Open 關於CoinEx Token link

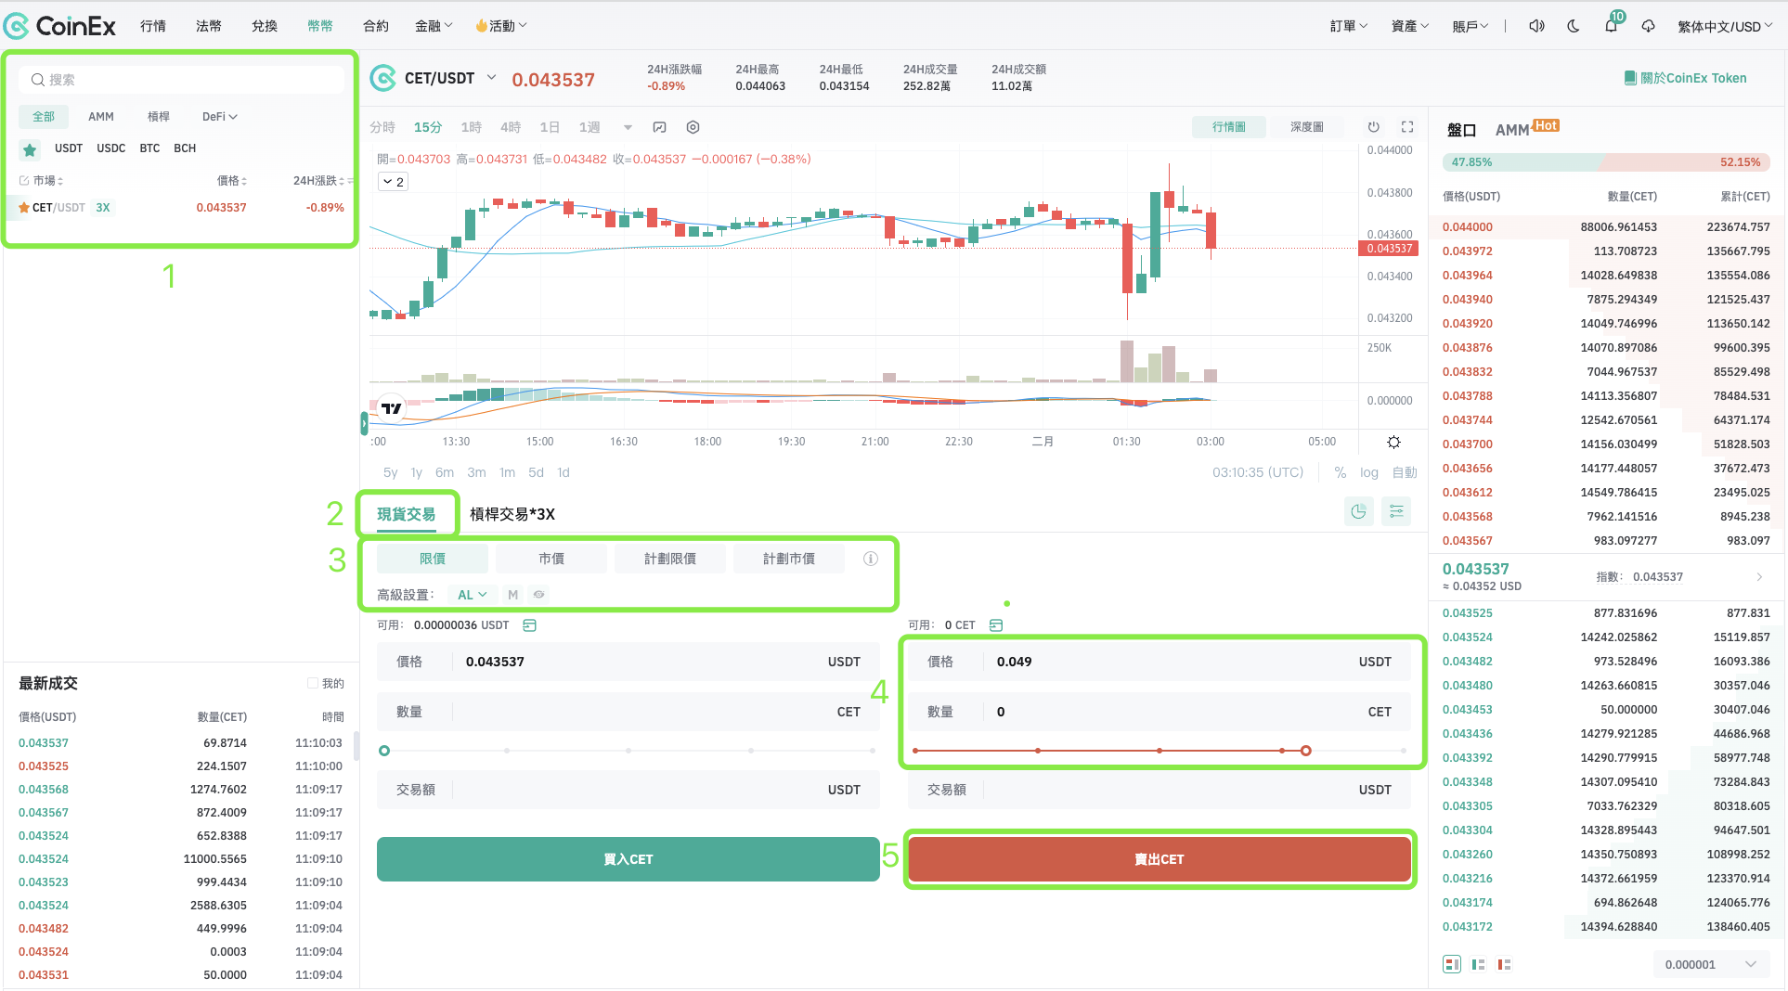pos(1685,78)
